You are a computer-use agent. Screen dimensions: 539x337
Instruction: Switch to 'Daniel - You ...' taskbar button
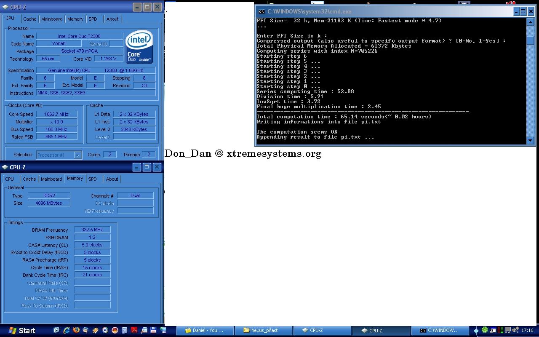click(204, 331)
